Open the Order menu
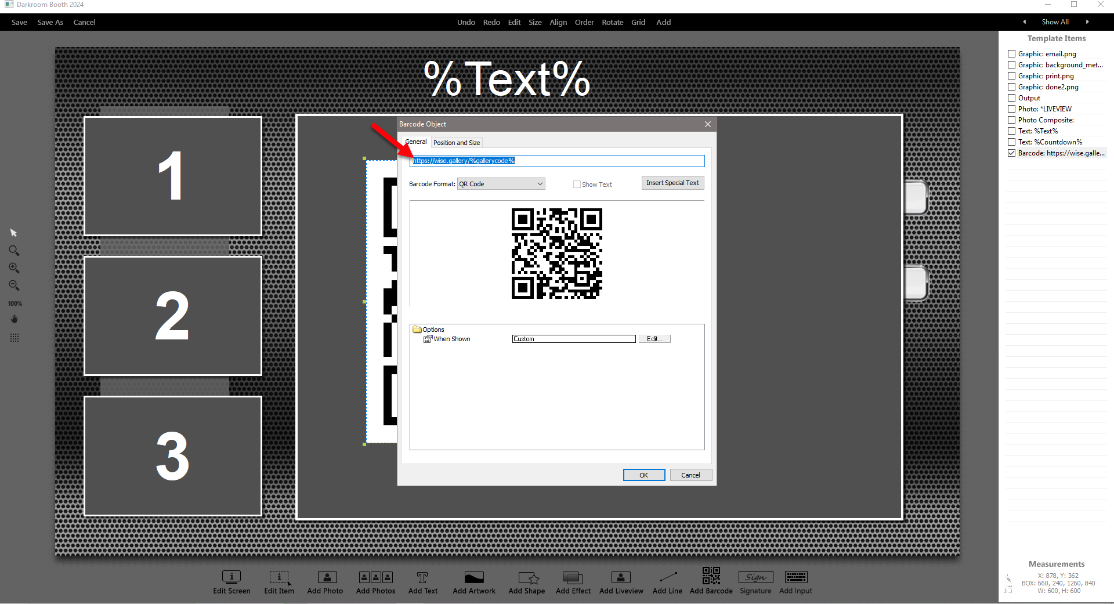The height and width of the screenshot is (604, 1114). tap(584, 22)
